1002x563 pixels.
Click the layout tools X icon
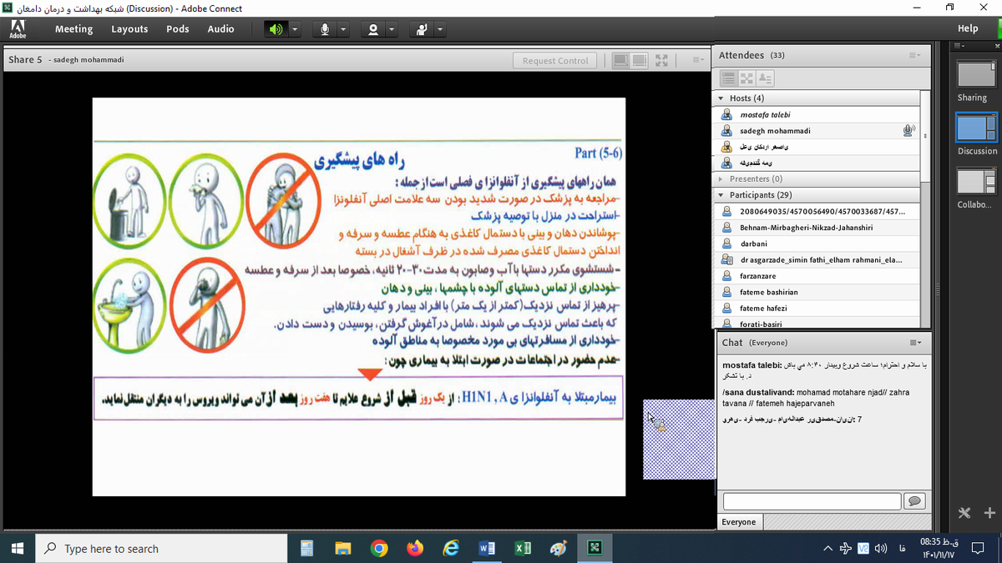964,513
